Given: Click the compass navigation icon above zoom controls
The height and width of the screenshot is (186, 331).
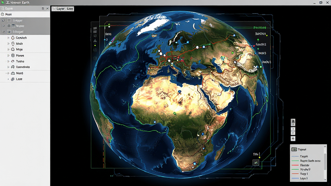Looking at the screenshot, I should click(x=293, y=122).
